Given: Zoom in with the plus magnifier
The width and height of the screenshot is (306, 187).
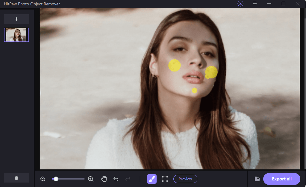Looking at the screenshot, I should [91, 179].
